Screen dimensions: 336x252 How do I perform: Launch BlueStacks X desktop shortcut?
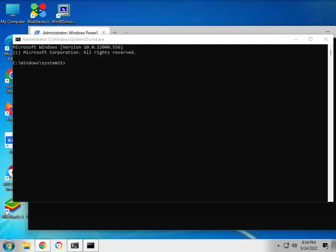tap(38, 13)
